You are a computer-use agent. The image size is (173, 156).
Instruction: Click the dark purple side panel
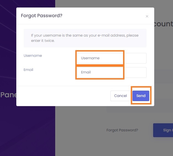tap(28, 131)
